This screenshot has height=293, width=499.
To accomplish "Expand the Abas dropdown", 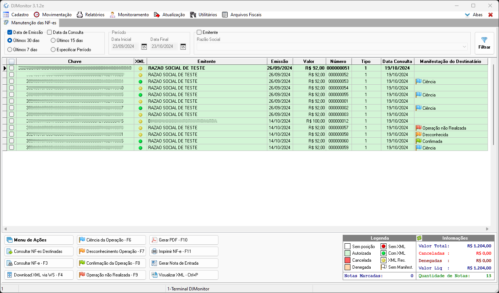I will click(x=474, y=15).
